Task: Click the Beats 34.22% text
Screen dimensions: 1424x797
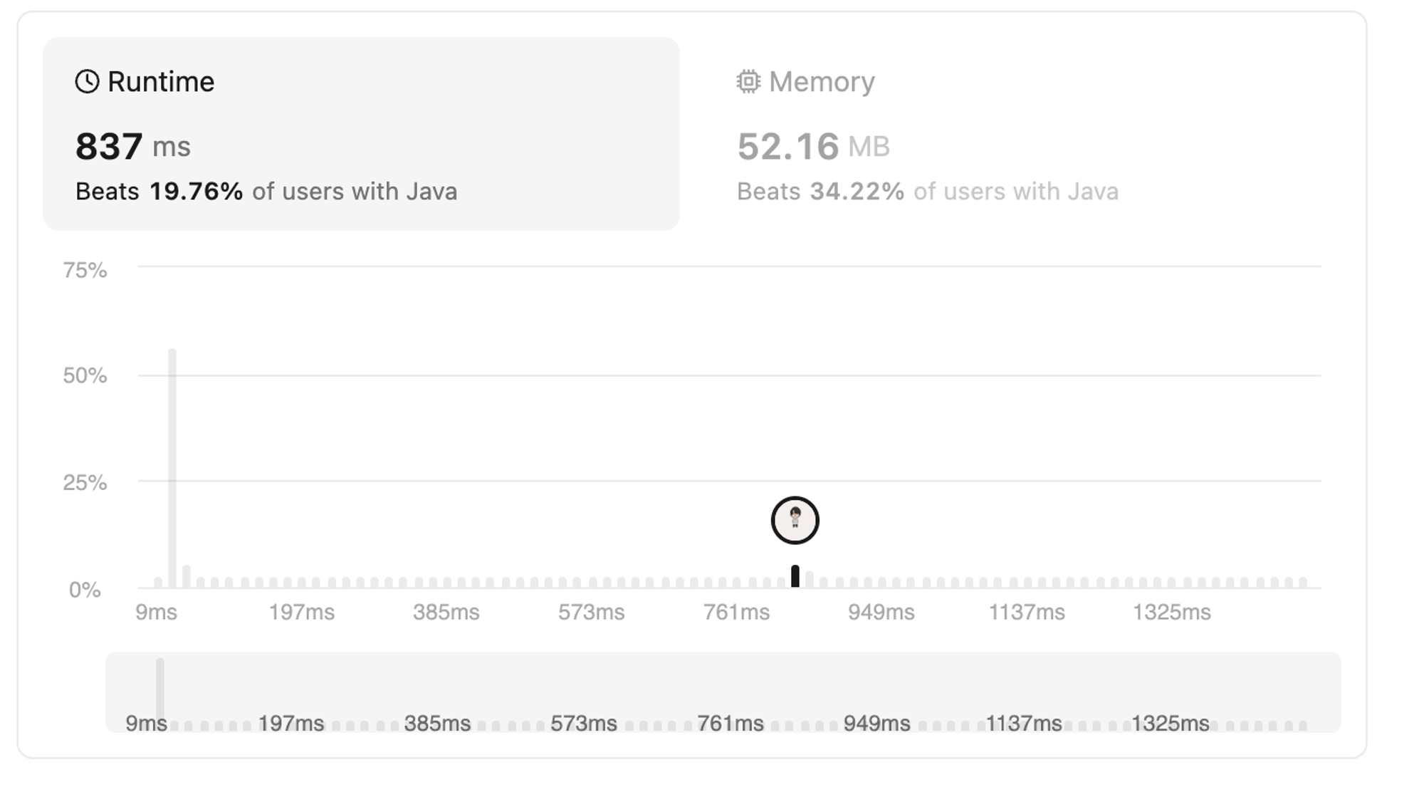Action: click(x=820, y=191)
